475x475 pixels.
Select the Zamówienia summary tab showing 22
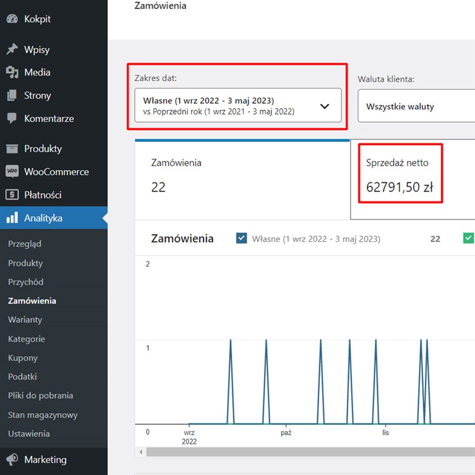pyautogui.click(x=242, y=180)
